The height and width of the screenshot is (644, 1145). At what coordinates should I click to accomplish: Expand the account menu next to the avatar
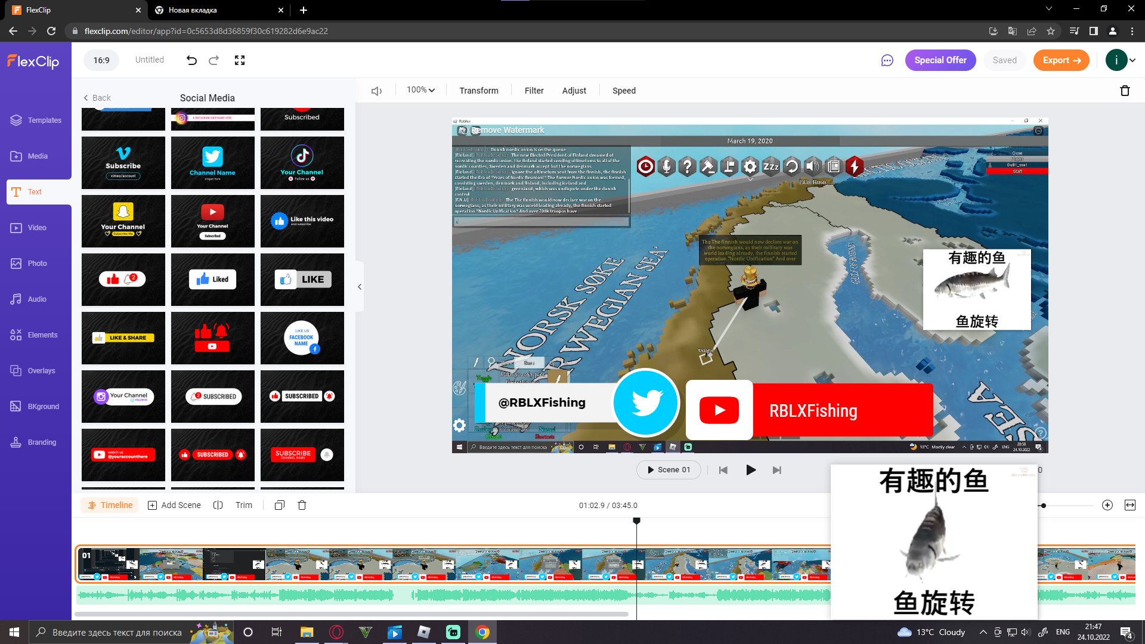pos(1132,60)
